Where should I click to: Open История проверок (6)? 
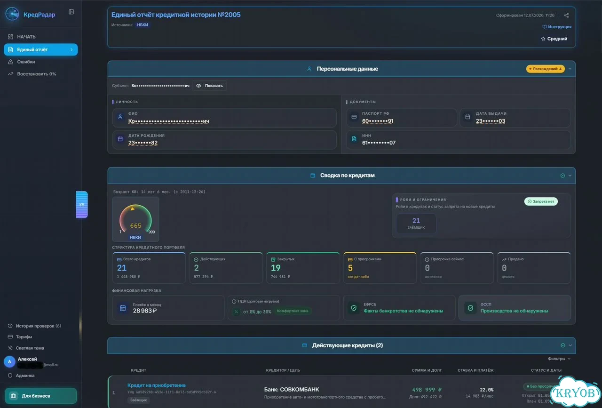(x=39, y=326)
